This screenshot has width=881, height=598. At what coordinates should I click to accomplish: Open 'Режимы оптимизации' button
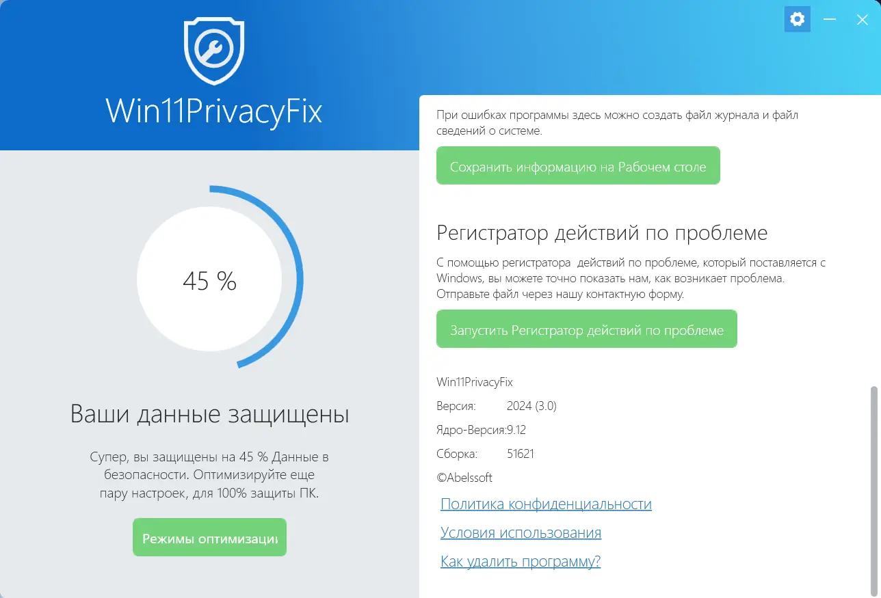pyautogui.click(x=209, y=538)
